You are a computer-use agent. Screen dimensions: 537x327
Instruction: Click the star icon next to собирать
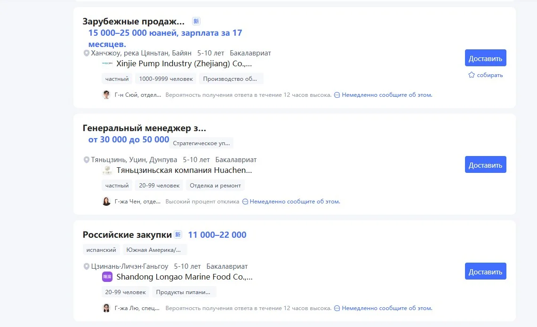click(471, 75)
